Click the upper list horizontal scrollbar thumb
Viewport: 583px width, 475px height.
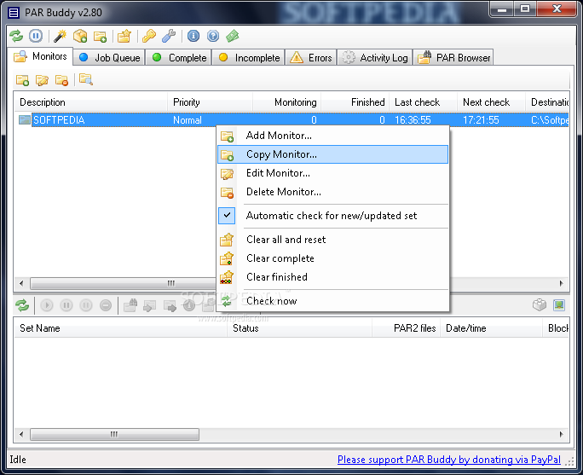pyautogui.click(x=123, y=283)
